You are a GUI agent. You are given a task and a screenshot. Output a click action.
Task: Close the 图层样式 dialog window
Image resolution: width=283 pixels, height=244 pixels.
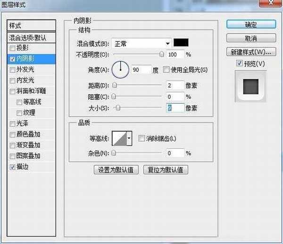[x=270, y=3]
